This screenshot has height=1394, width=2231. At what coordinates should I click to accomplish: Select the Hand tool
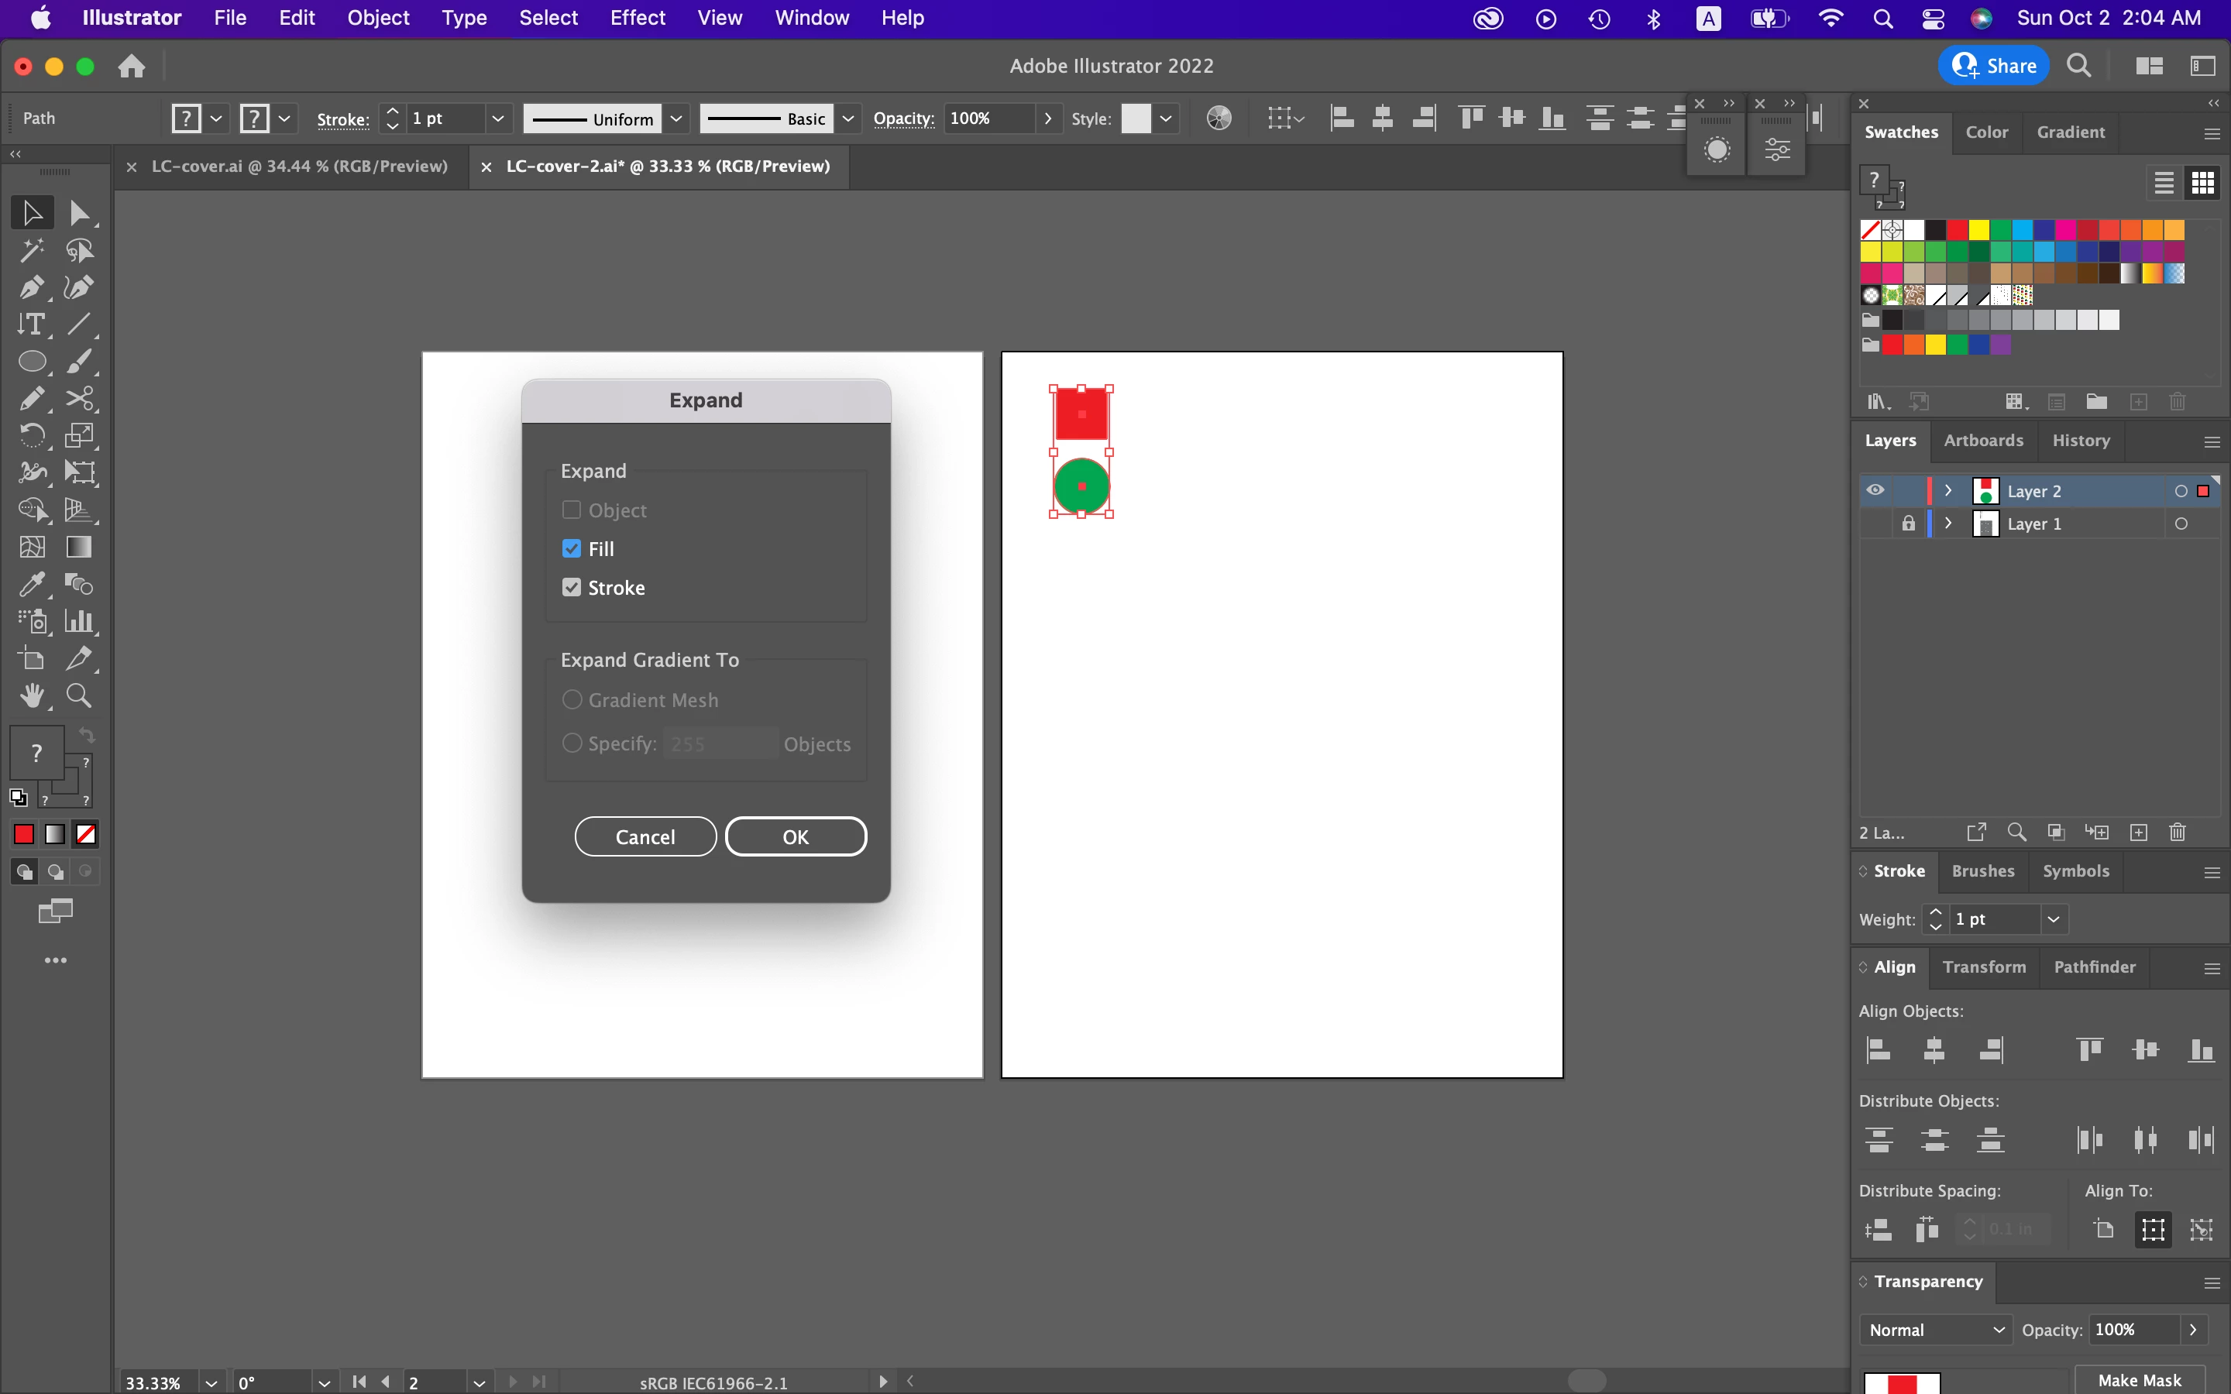[33, 696]
